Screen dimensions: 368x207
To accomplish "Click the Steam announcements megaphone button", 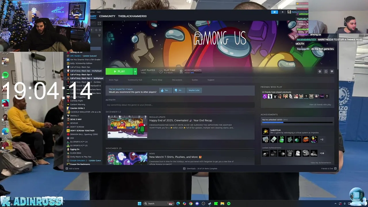I will click(275, 12).
